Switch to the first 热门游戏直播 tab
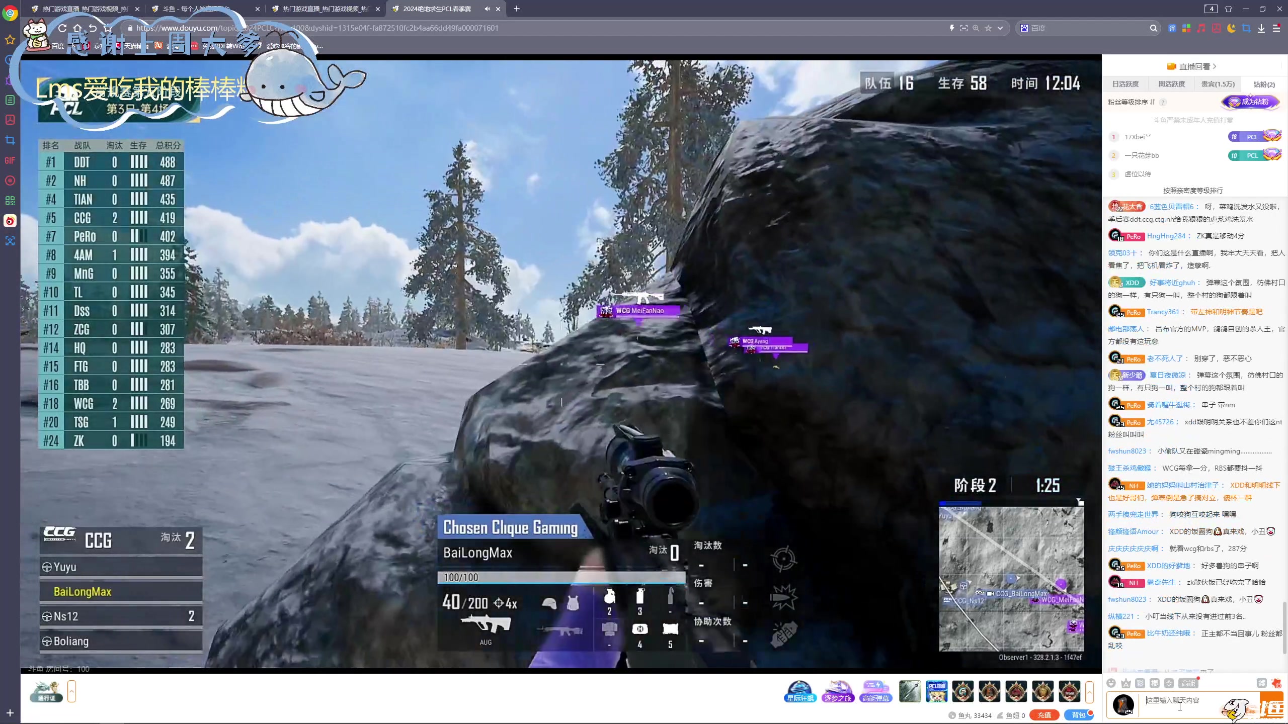The width and height of the screenshot is (1288, 724). coord(86,9)
